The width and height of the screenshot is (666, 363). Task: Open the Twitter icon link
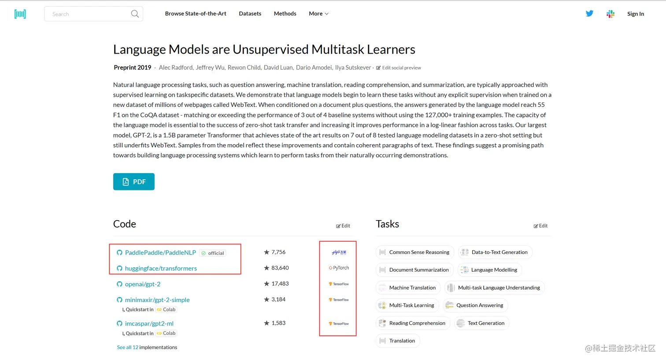click(x=589, y=14)
